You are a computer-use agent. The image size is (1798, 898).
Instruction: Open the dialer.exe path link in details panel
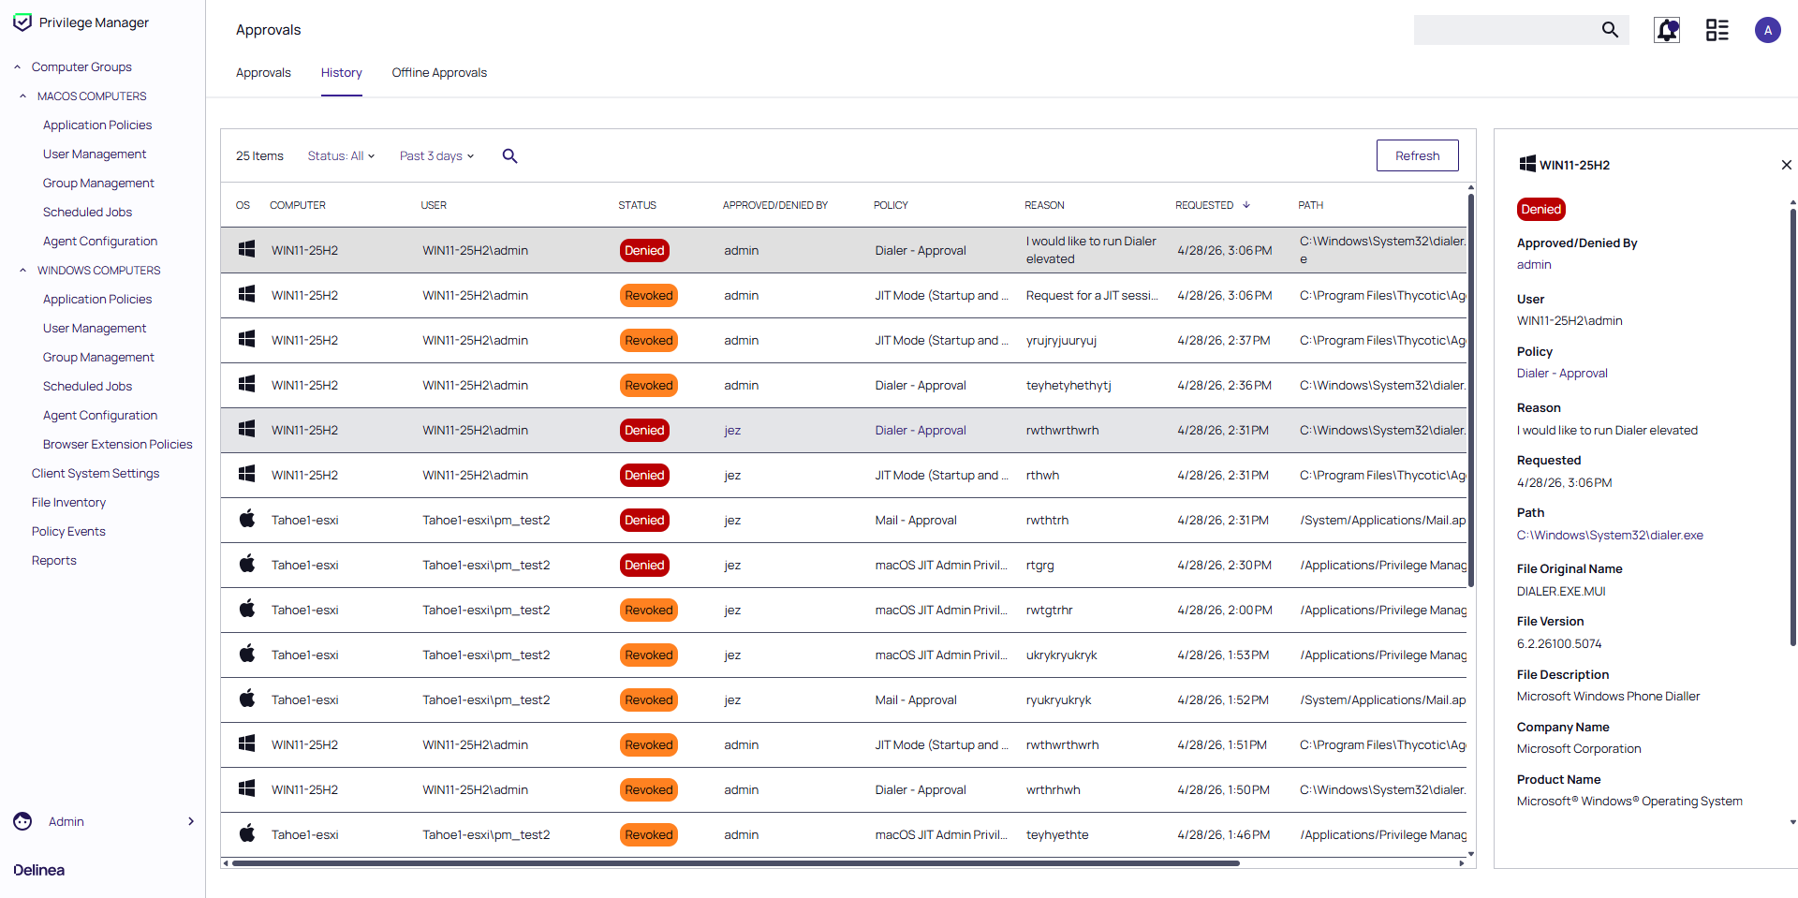tap(1610, 536)
